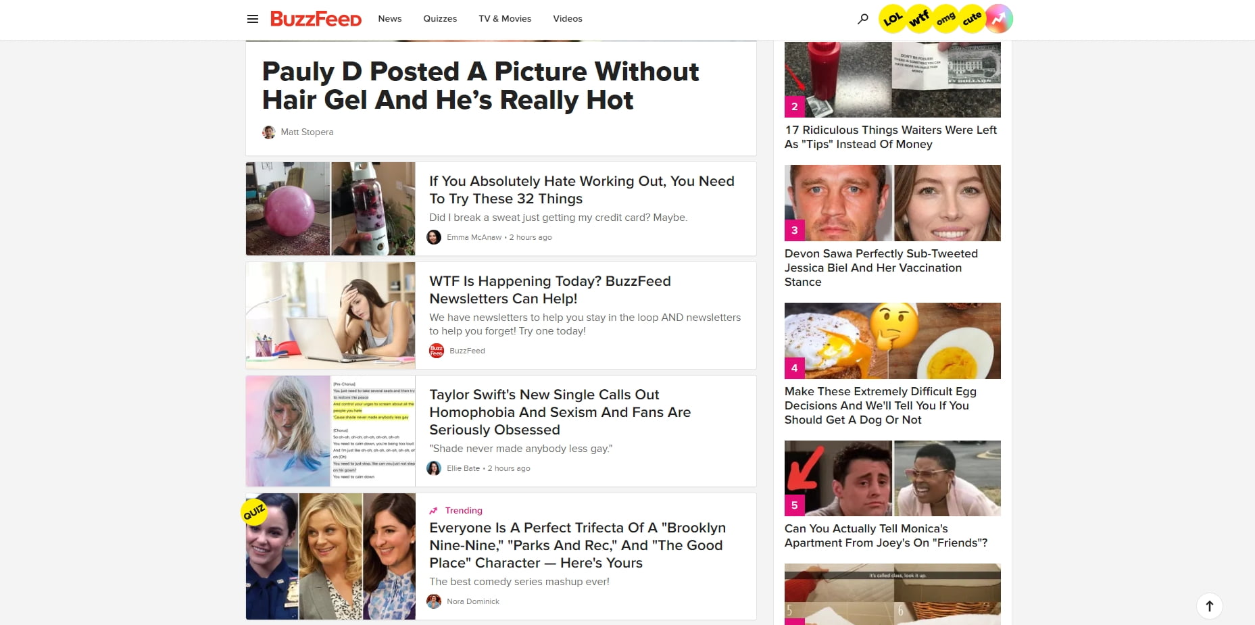Select the LOL badge

click(x=892, y=19)
